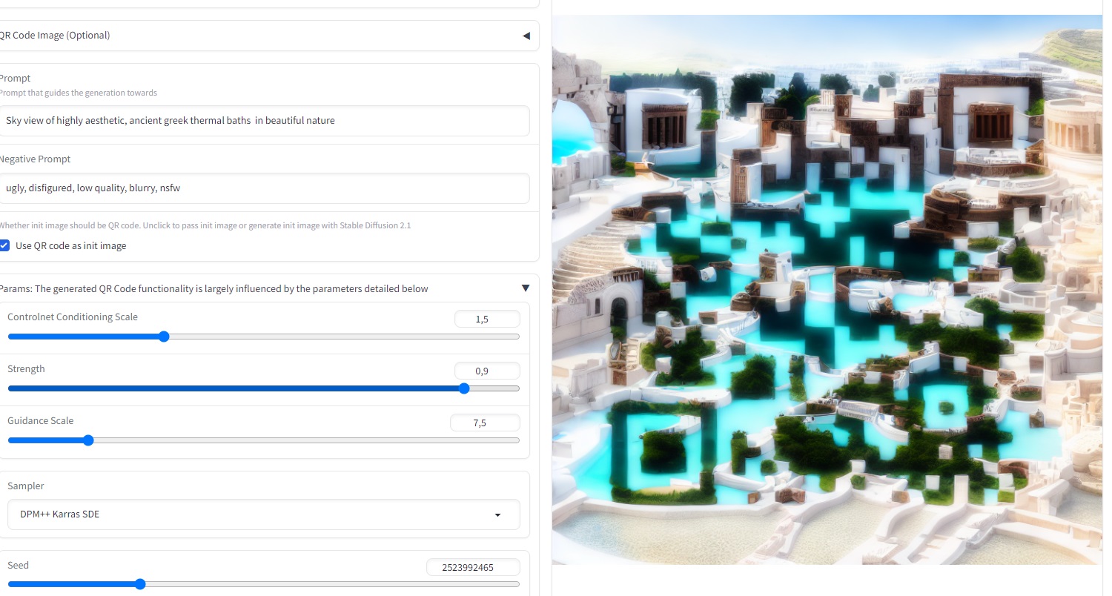Viewport: 1112px width, 596px height.
Task: Click the 'Seed' label
Action: pos(18,565)
